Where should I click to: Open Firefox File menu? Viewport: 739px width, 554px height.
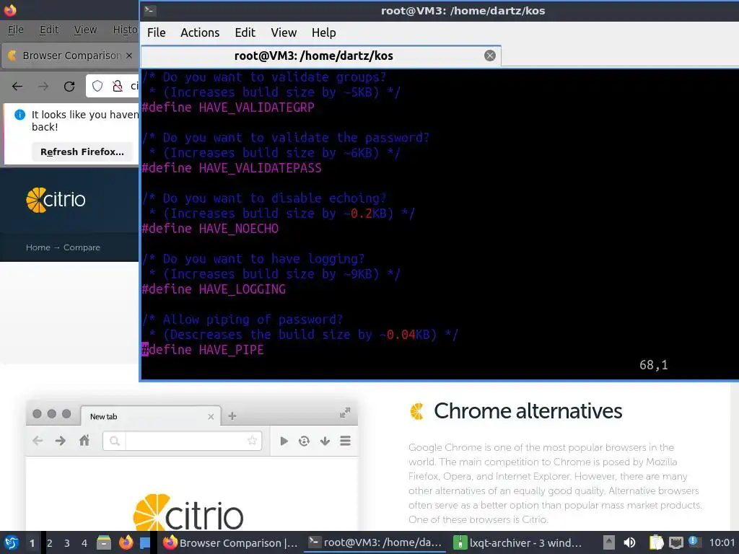coord(16,30)
